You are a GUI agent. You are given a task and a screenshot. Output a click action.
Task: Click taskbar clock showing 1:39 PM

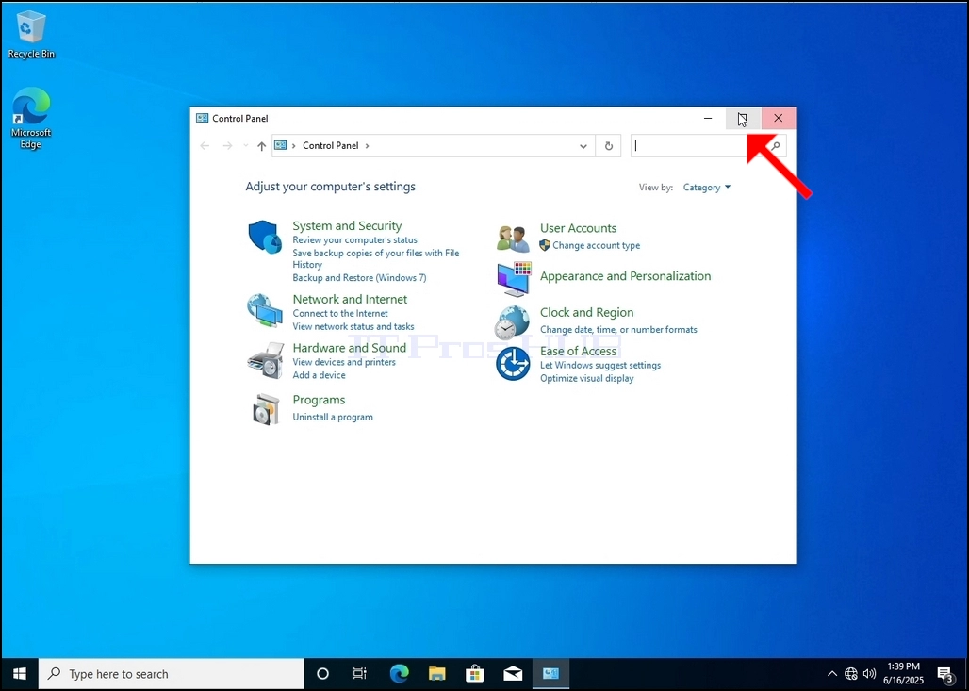coord(903,674)
